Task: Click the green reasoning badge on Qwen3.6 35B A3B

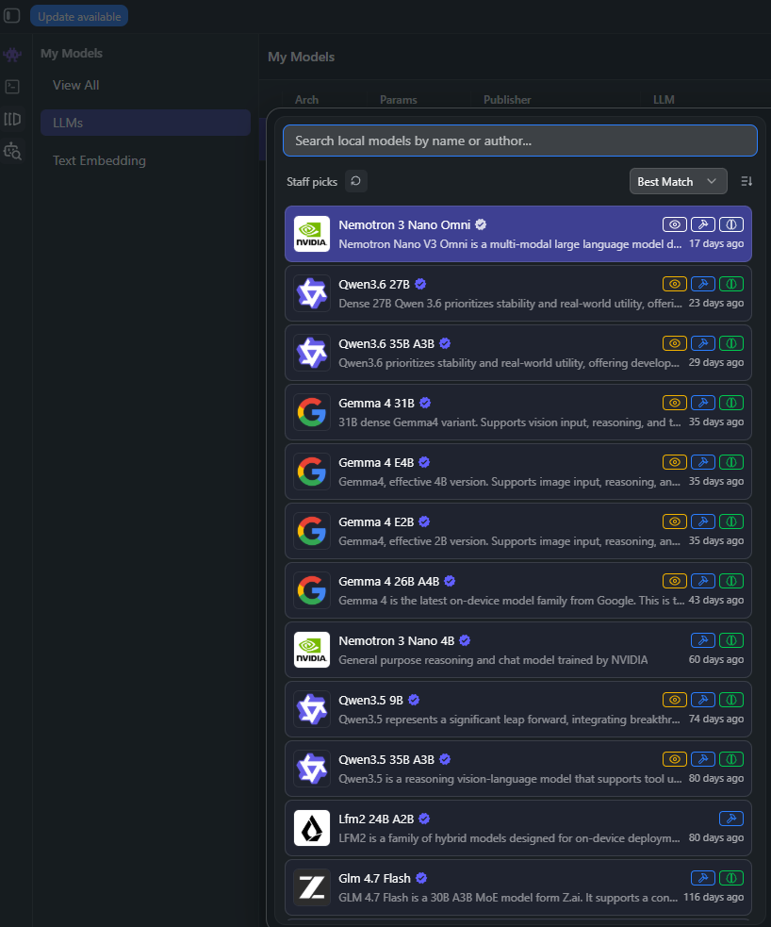Action: [x=731, y=343]
